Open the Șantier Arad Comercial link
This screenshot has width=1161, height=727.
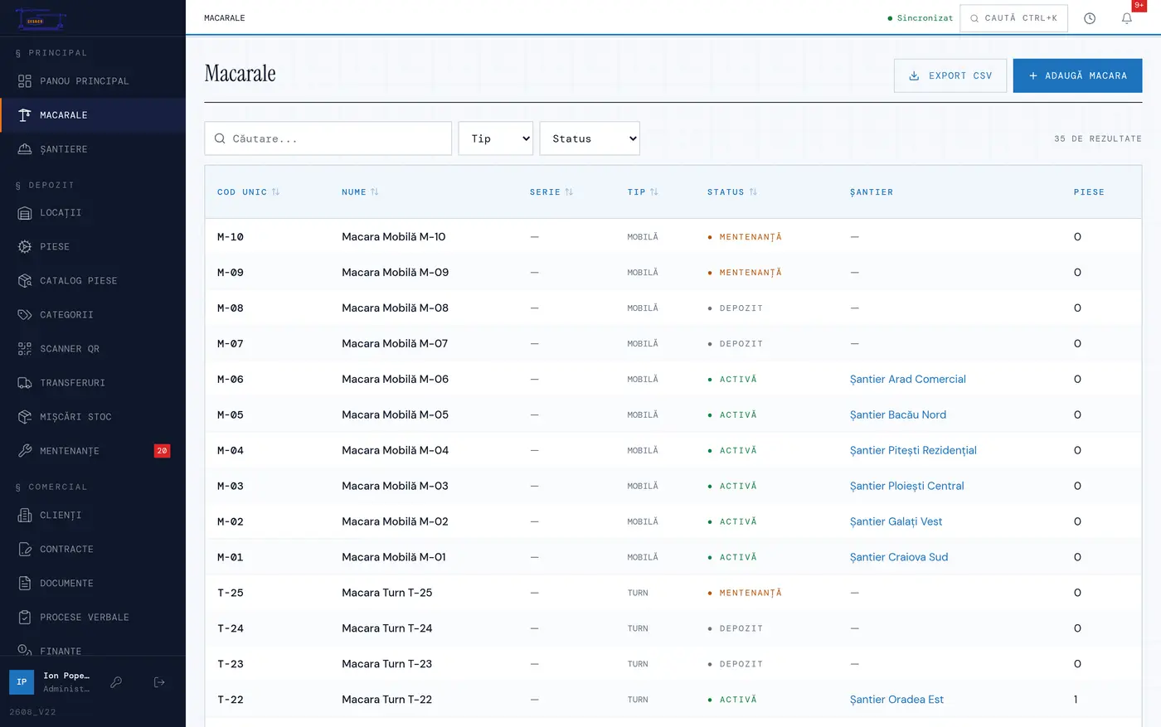coord(908,380)
